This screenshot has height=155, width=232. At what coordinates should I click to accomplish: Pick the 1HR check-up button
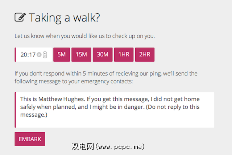(124, 55)
